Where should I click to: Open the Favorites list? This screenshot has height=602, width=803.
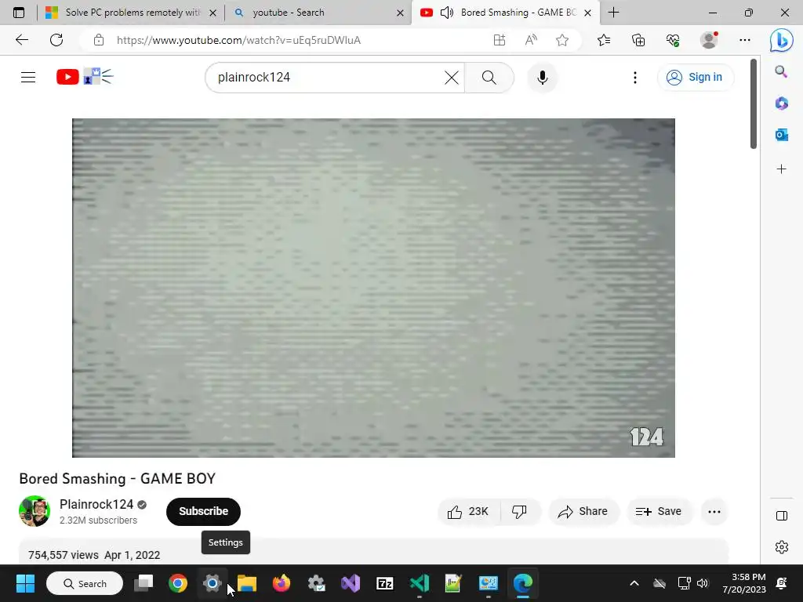coord(604,40)
